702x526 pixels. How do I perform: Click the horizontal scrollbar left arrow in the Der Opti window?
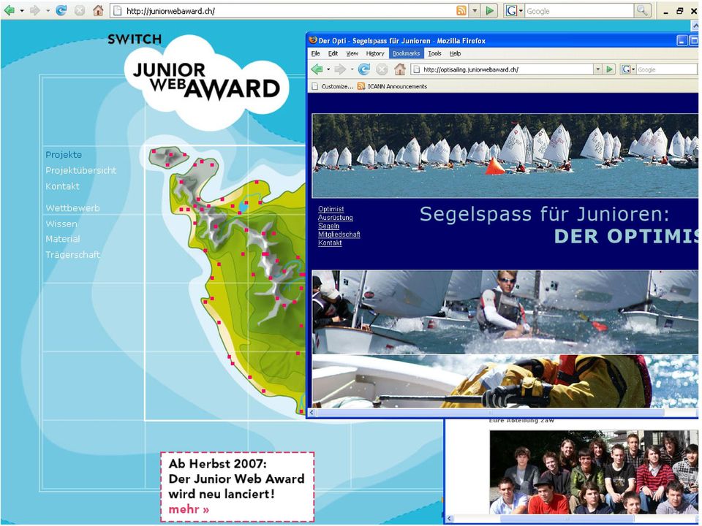coord(312,413)
